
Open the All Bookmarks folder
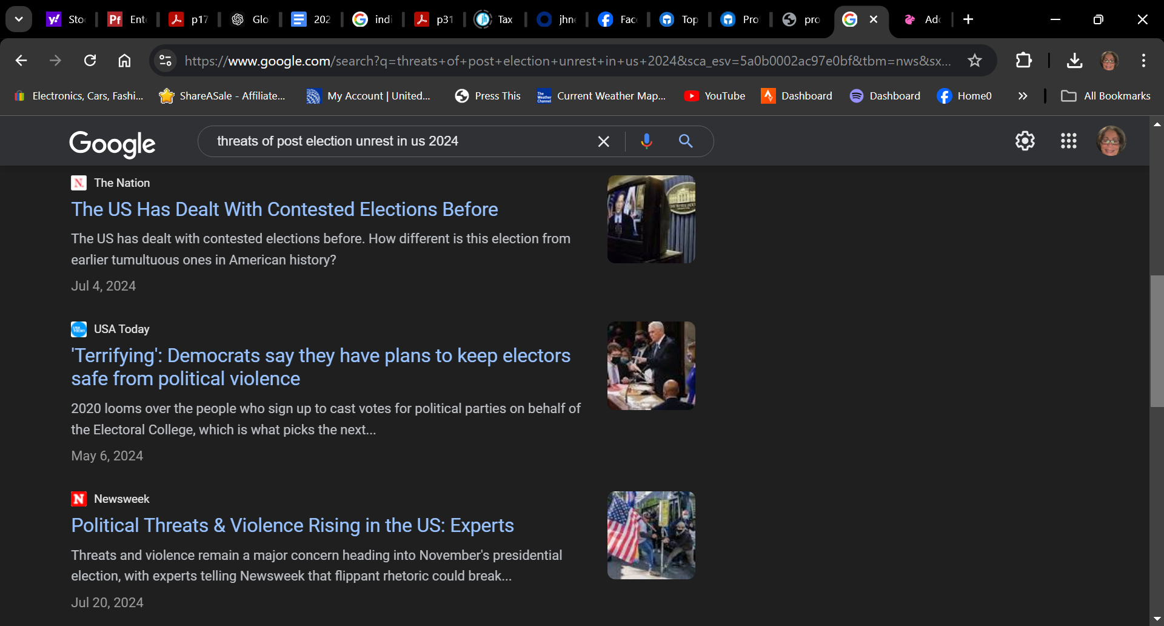pyautogui.click(x=1105, y=96)
